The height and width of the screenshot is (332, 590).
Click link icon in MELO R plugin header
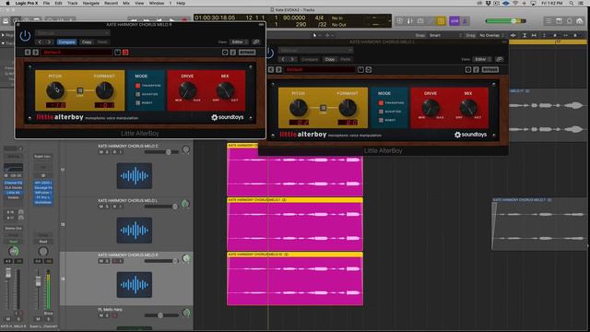click(256, 41)
